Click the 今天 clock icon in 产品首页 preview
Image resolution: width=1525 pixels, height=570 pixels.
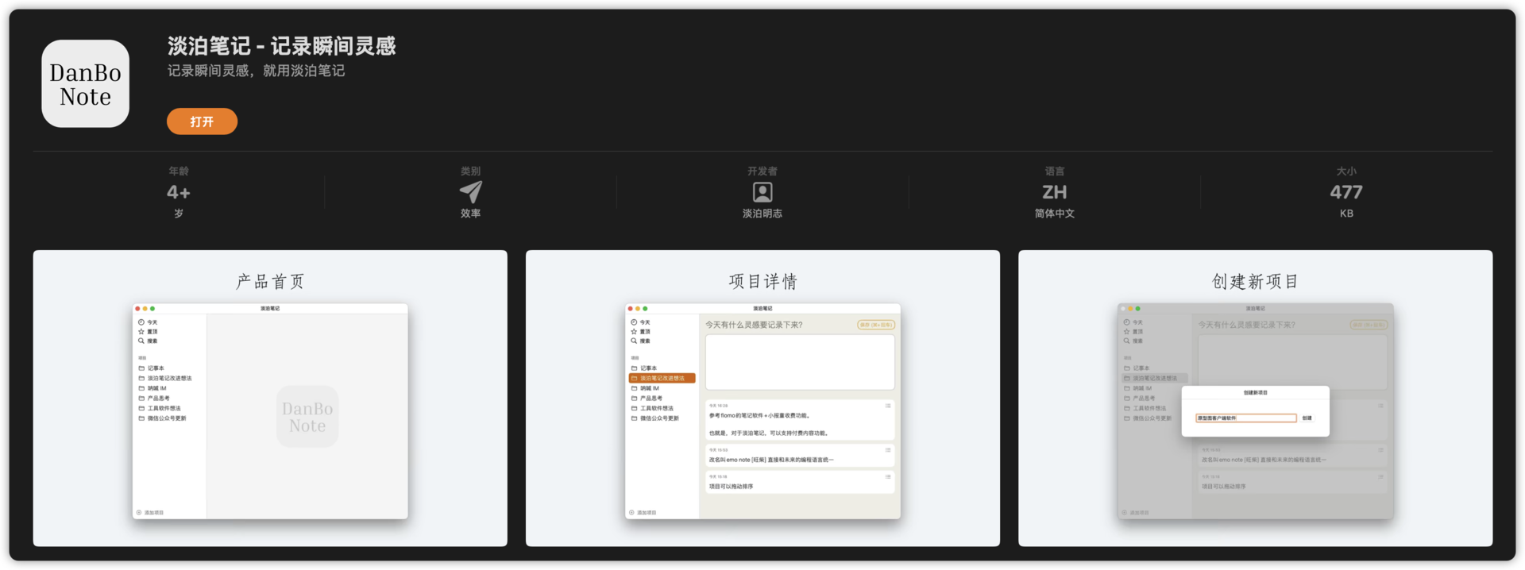(x=141, y=322)
